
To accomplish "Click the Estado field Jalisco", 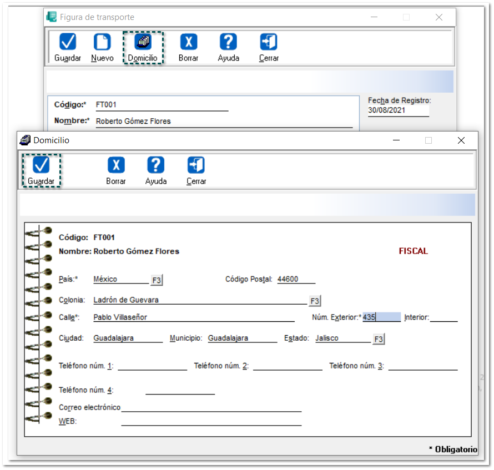I will point(344,338).
